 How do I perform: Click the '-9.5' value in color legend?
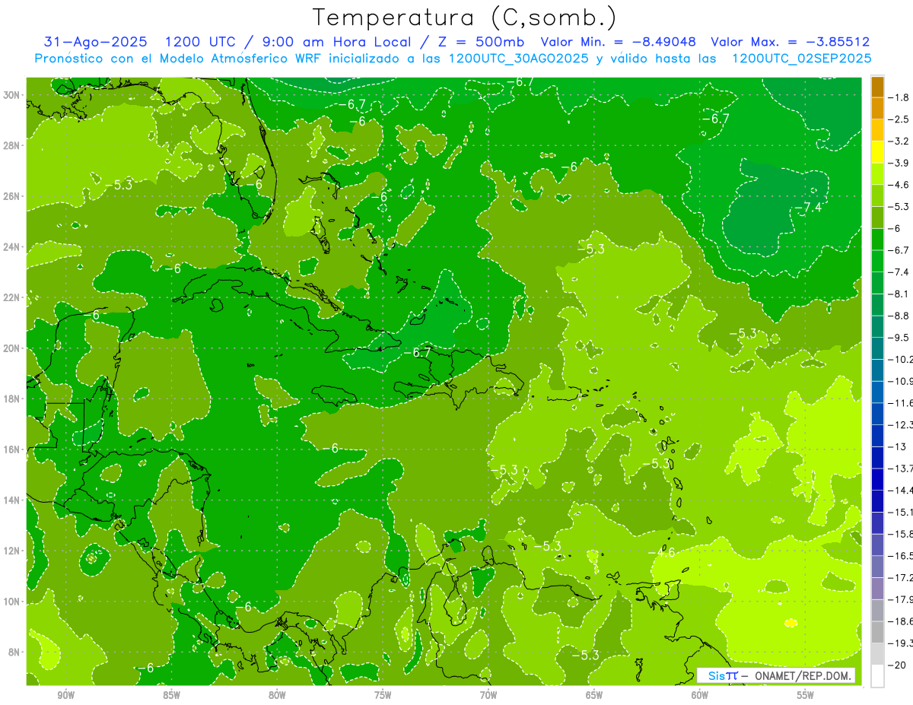point(899,338)
